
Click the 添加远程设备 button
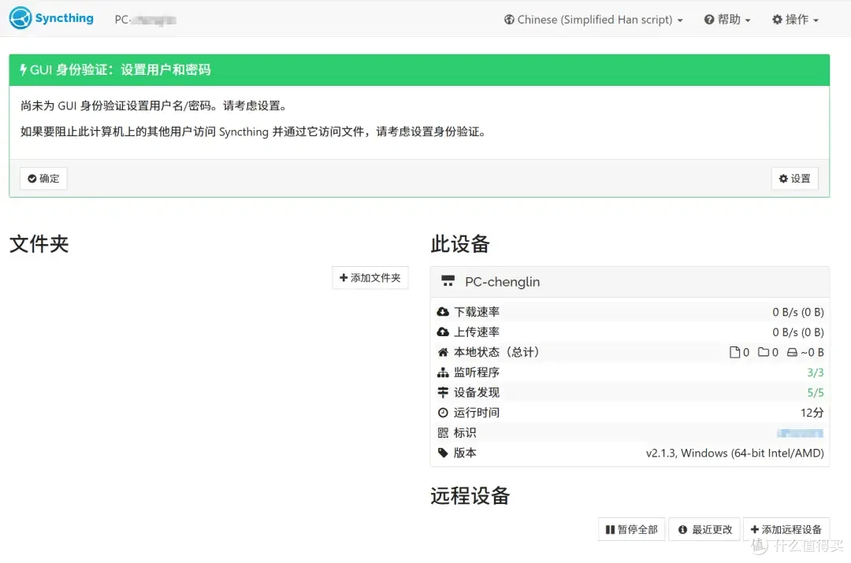[786, 529]
